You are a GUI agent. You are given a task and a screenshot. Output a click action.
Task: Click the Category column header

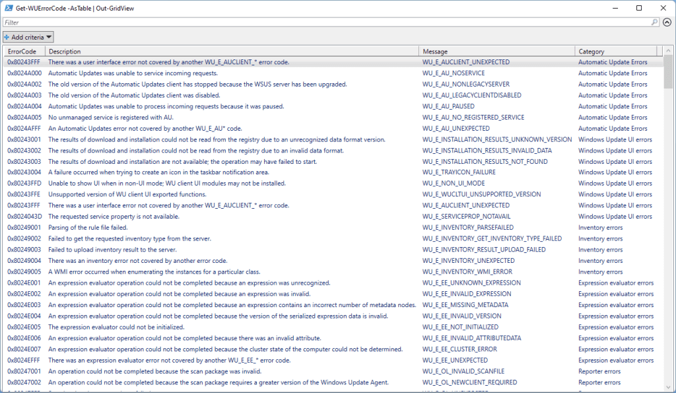614,52
